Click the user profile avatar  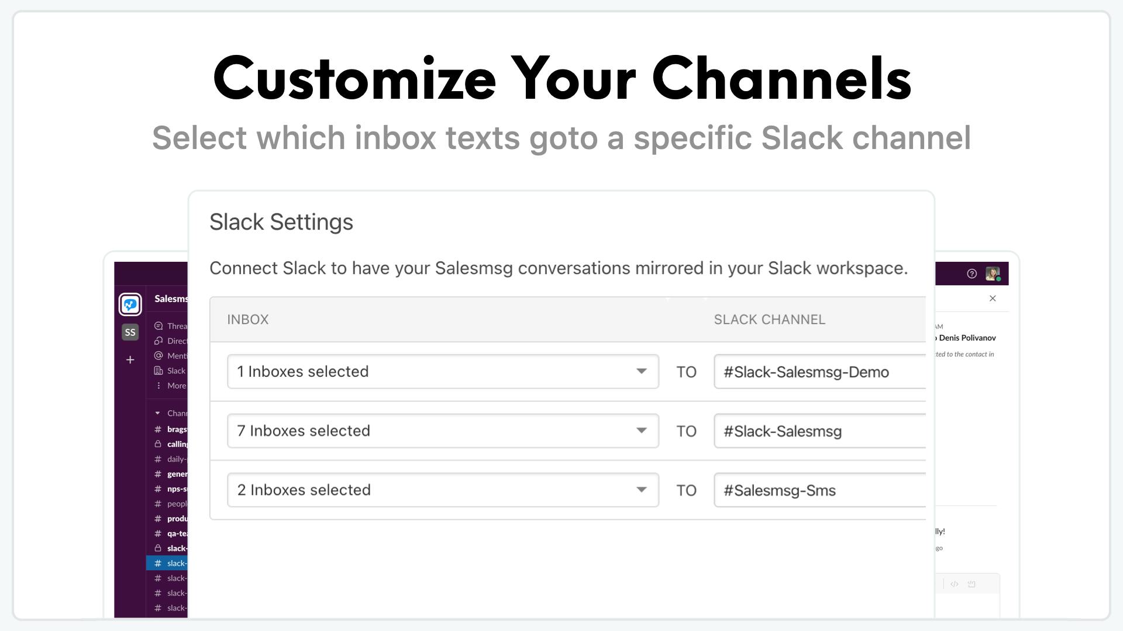[993, 273]
